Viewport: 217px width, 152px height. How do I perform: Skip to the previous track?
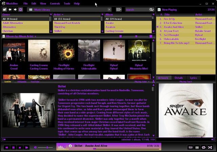pos(6,148)
